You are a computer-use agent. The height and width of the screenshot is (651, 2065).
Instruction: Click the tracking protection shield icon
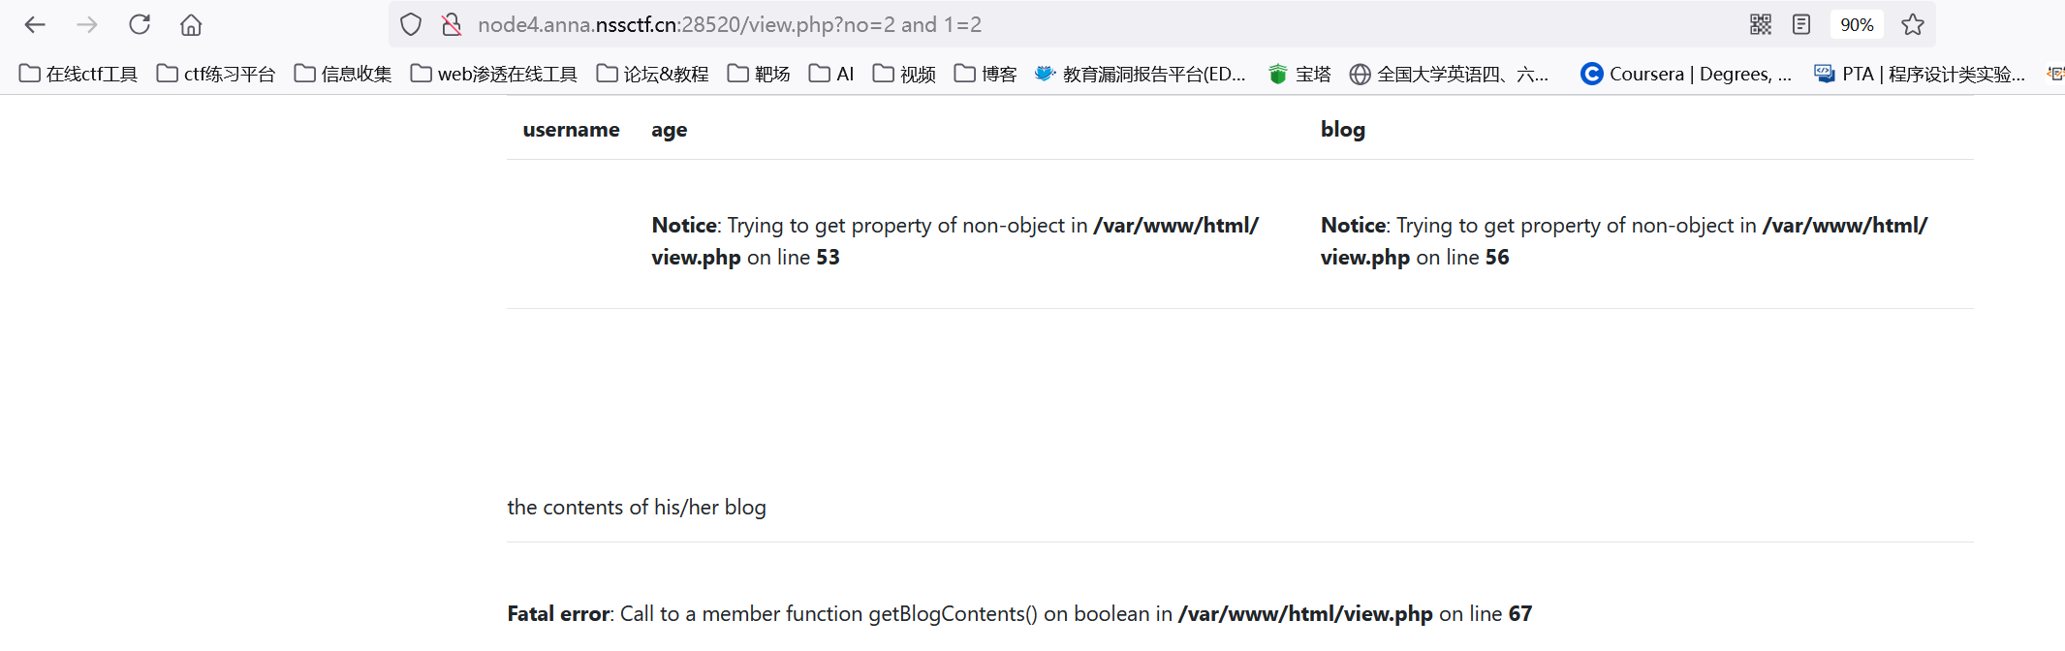(411, 25)
